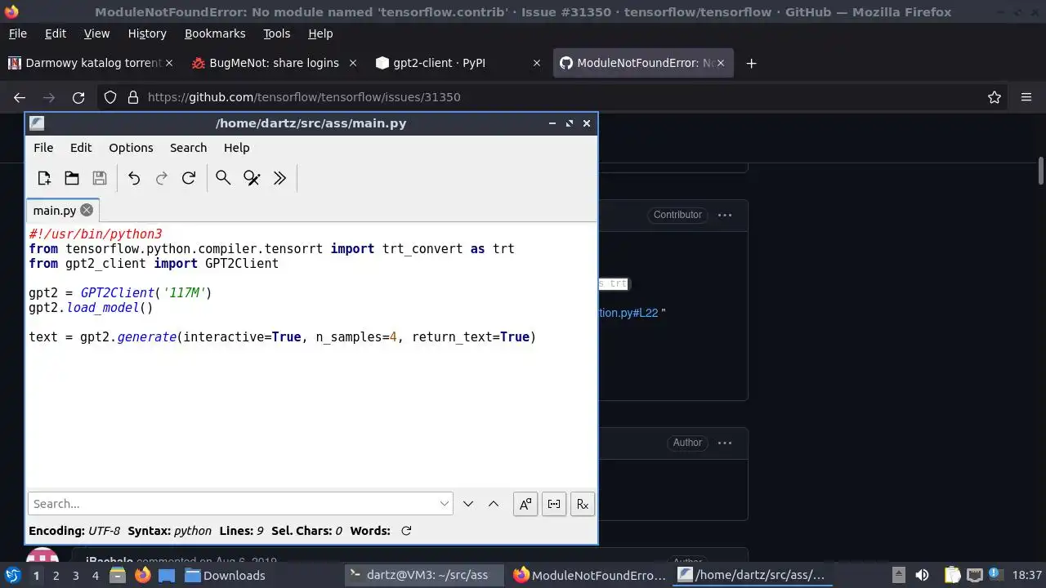Close the main.py tab with its X
Viewport: 1046px width, 588px height.
(87, 210)
